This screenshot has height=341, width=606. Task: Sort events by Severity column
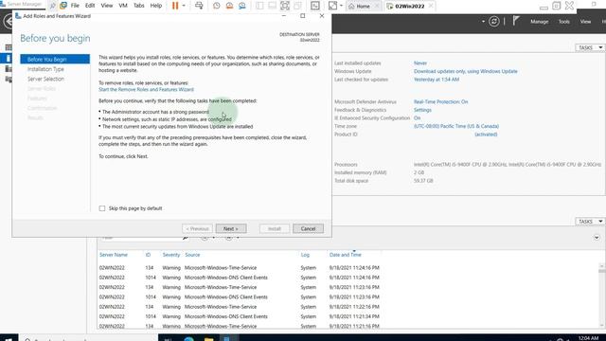click(171, 255)
